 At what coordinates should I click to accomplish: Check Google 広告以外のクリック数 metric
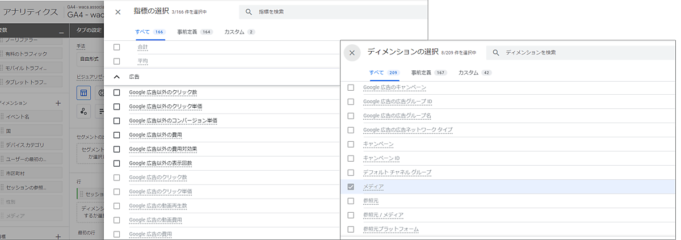pos(117,92)
